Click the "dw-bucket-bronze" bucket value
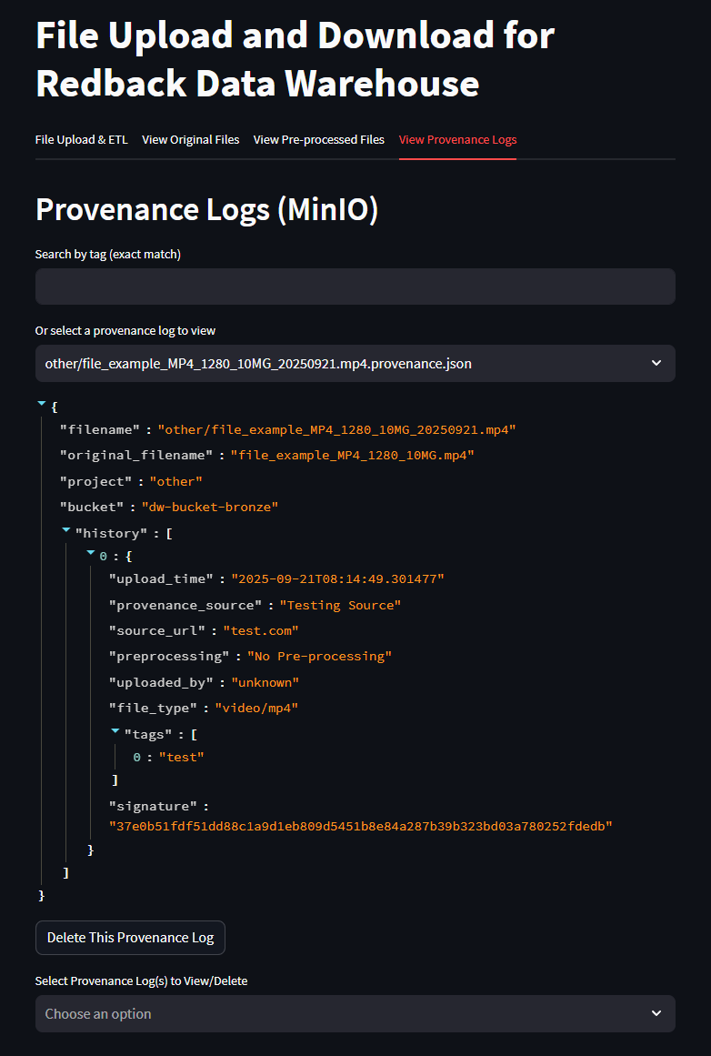This screenshot has width=711, height=1056. tap(210, 507)
